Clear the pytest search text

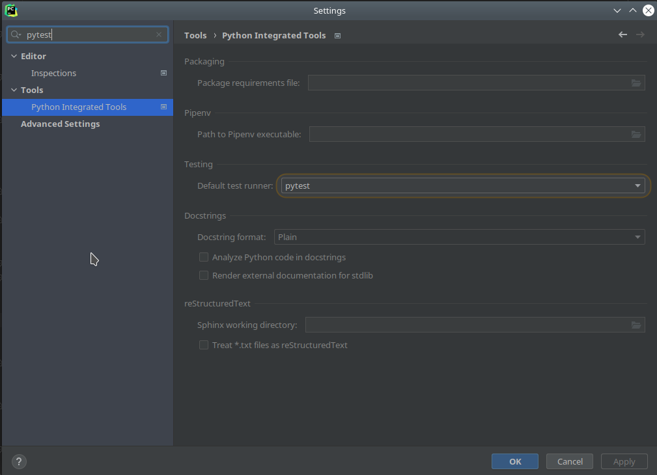coord(159,34)
